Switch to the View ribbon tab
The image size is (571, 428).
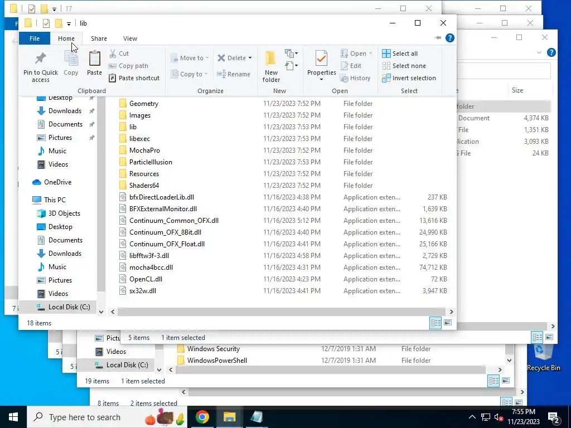130,38
